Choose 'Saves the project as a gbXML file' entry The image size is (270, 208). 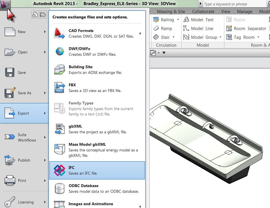tap(97, 129)
